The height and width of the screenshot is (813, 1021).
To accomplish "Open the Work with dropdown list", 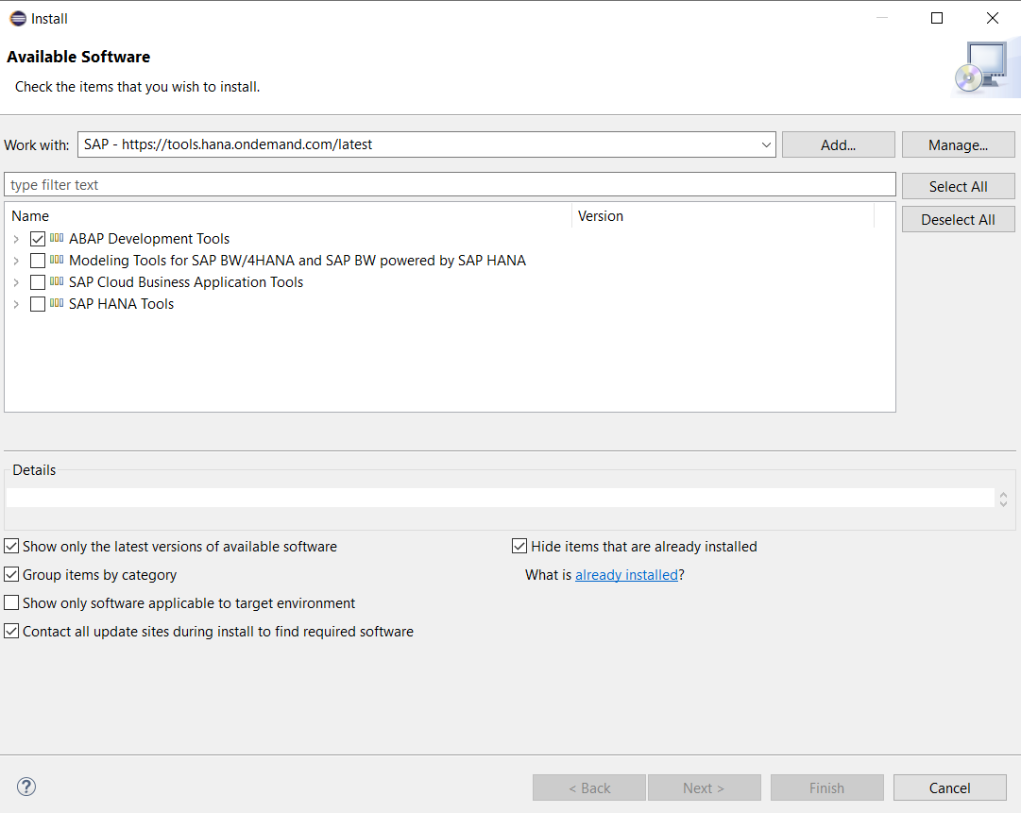I will point(766,144).
